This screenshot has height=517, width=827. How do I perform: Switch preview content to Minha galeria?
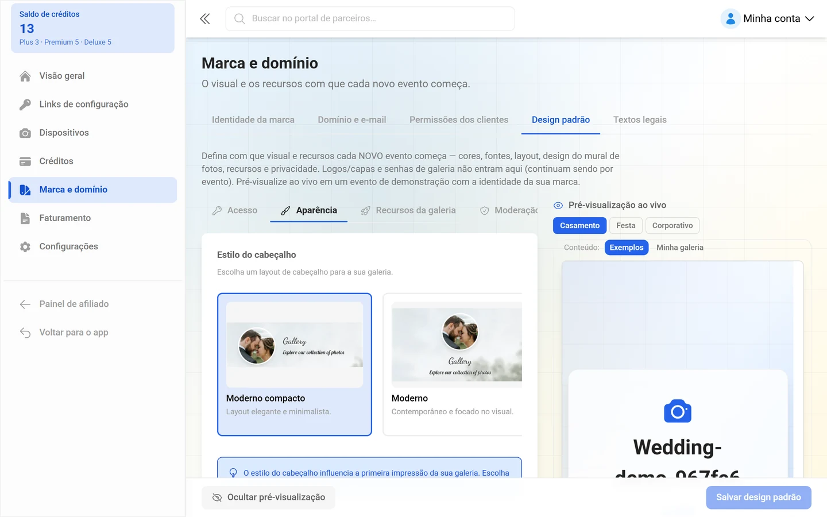680,248
